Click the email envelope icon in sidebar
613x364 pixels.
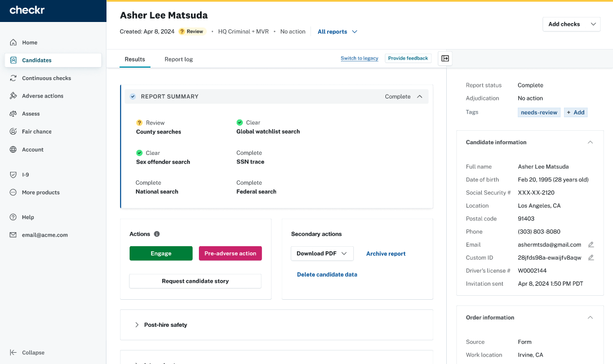click(x=14, y=235)
